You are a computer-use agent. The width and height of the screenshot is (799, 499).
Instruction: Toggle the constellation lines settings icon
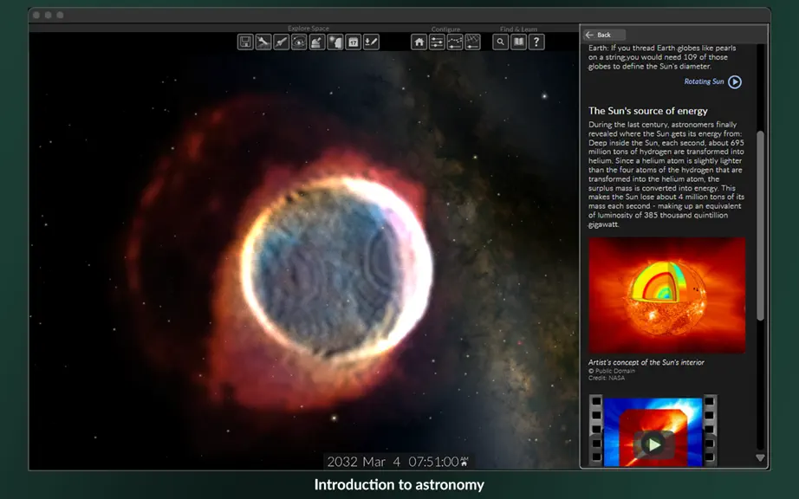tap(455, 42)
